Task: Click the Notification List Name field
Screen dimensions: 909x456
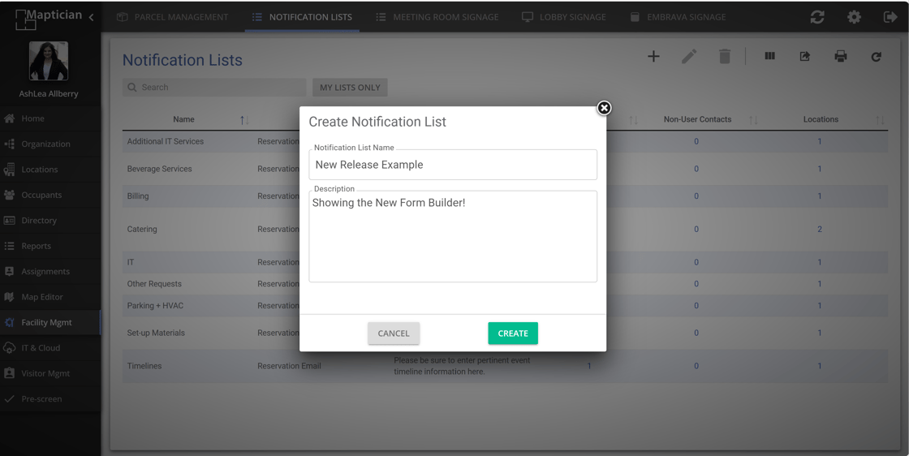Action: coord(453,165)
